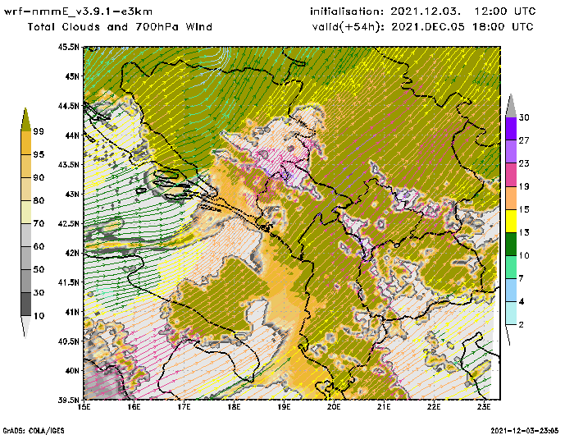Image resolution: width=574 pixels, height=435 pixels.
Task: Click the yellow 13-15 wind legend swatch
Action: tap(511, 221)
